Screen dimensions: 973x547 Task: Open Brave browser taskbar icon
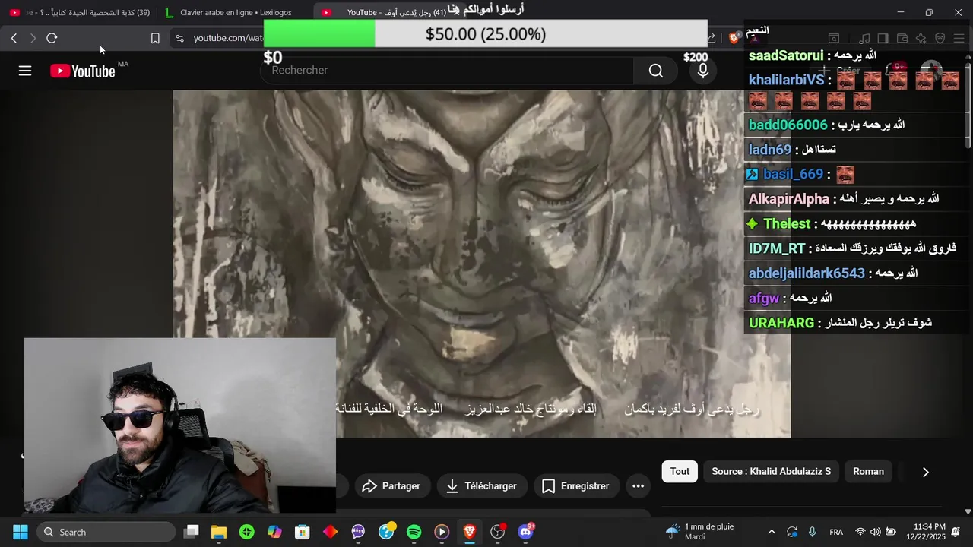click(x=469, y=532)
